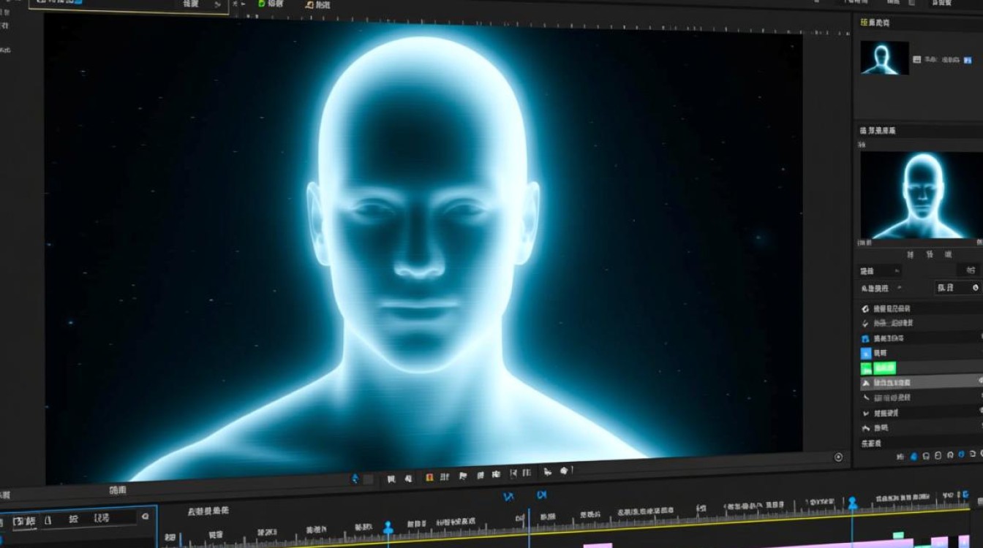Viewport: 983px width, 548px height.
Task: Click the right blue bracket button above timeline
Action: (x=542, y=495)
